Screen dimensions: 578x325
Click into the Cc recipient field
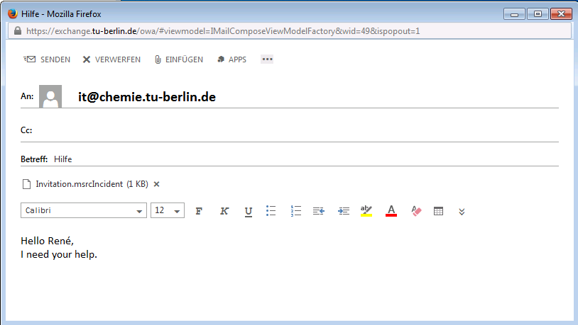(x=284, y=130)
